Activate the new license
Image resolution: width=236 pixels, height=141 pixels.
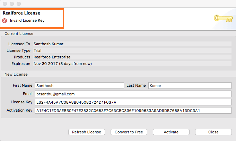[x=171, y=132]
